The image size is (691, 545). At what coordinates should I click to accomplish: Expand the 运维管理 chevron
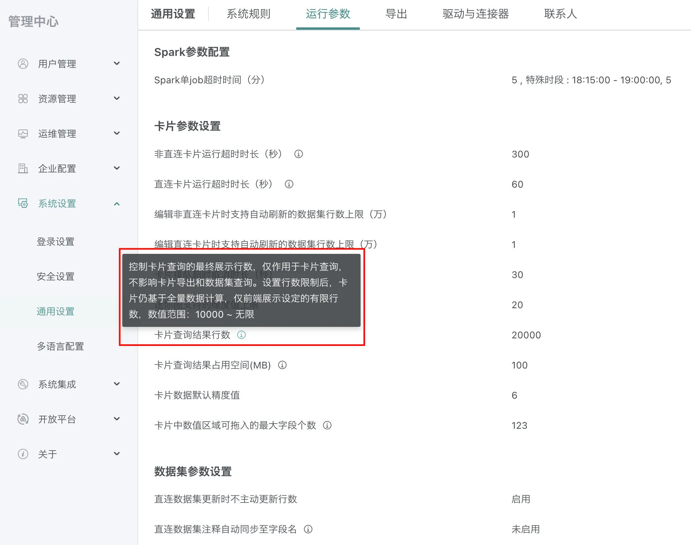coord(117,133)
